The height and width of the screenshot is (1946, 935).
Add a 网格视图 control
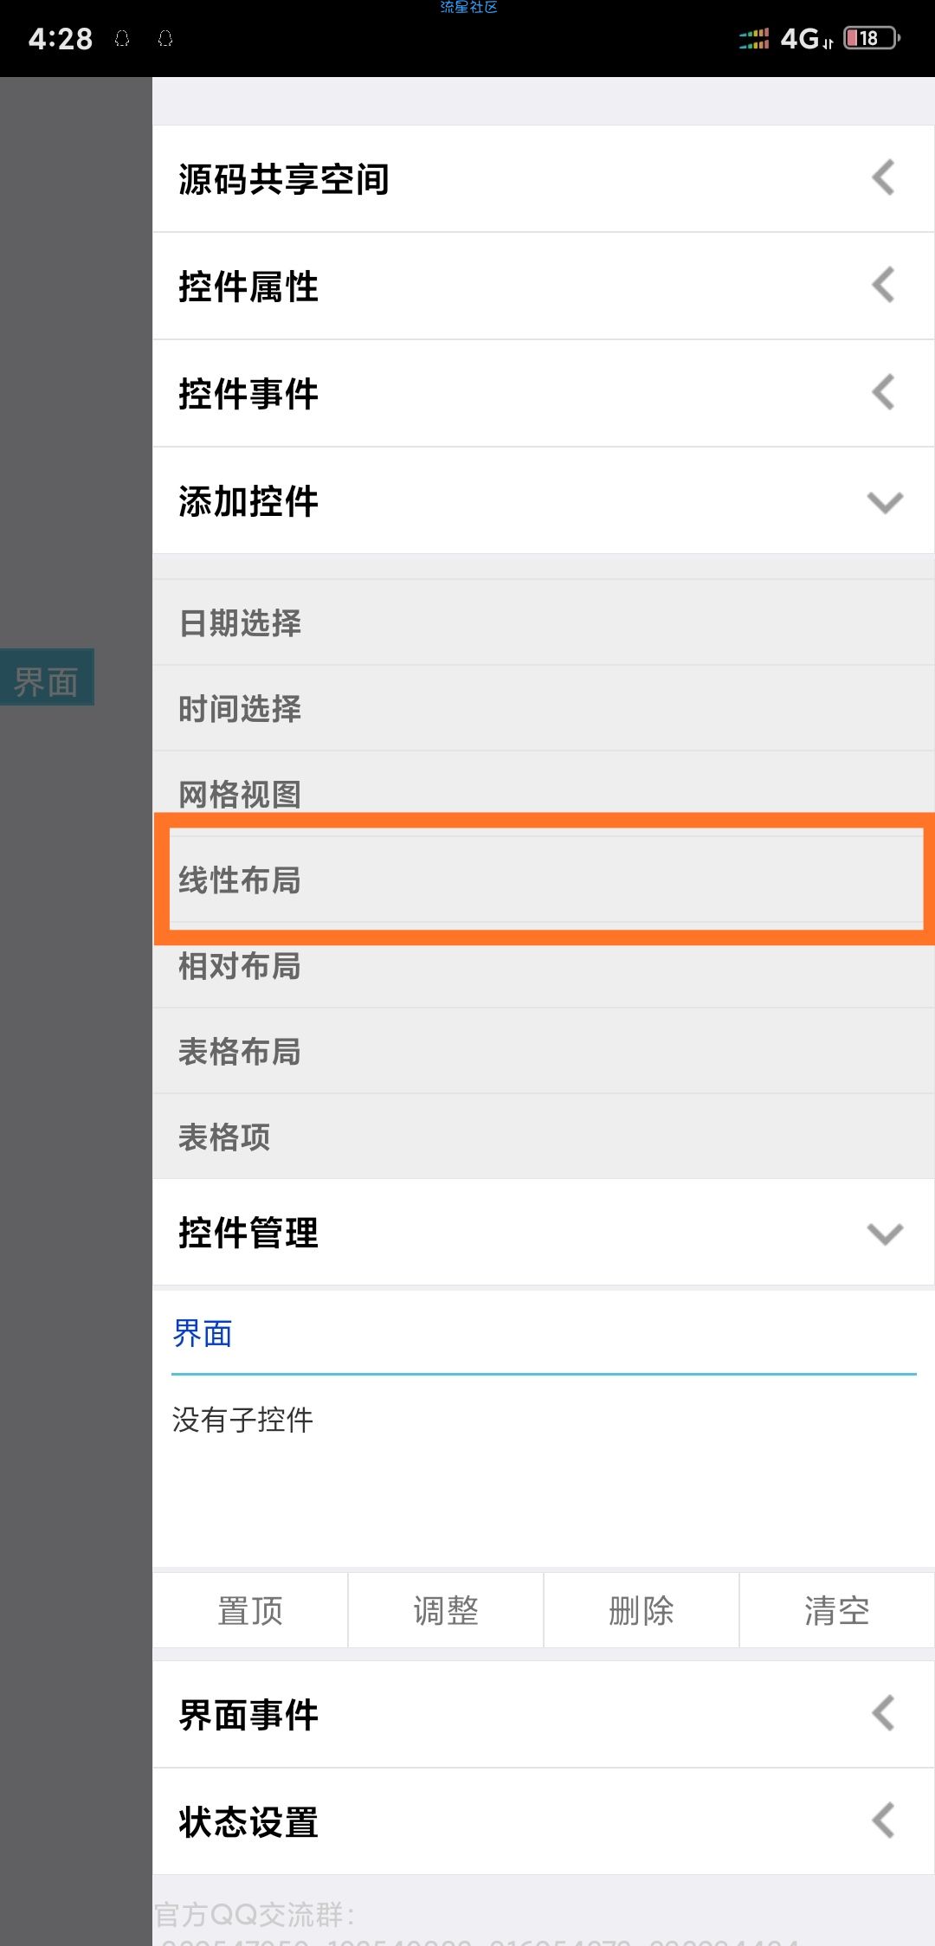[x=240, y=791]
